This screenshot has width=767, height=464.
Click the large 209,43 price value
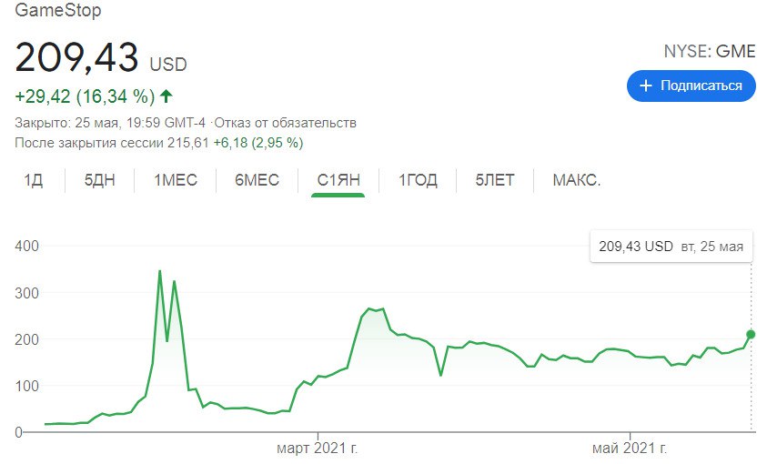tap(76, 57)
